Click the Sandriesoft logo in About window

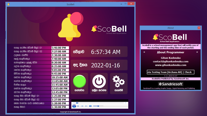171,84
